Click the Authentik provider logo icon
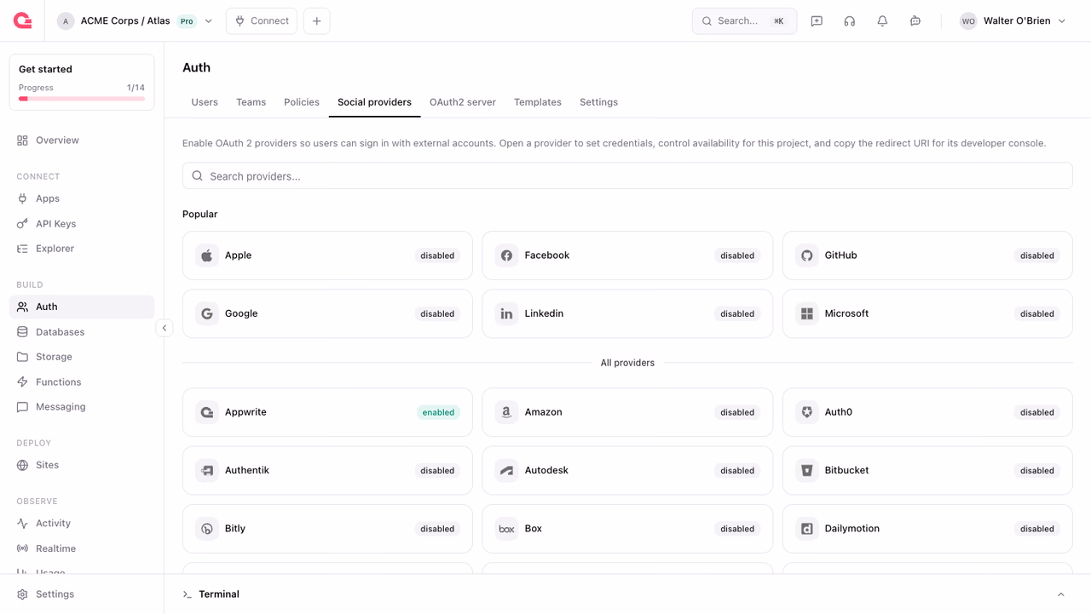1091x614 pixels. [x=207, y=470]
